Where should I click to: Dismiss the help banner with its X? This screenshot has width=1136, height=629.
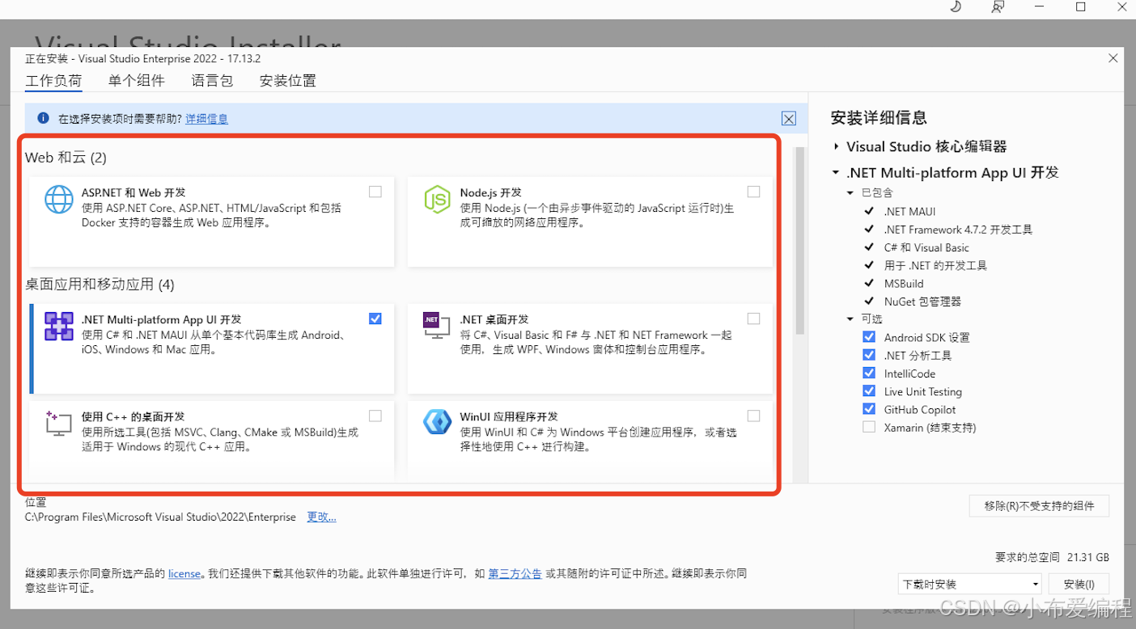[x=789, y=119]
